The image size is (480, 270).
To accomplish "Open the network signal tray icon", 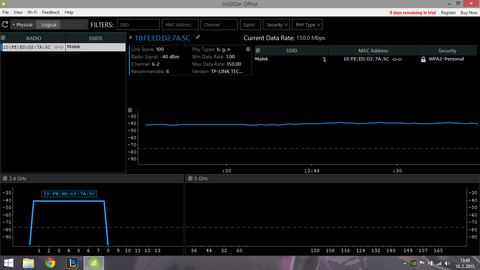I will pos(439,263).
